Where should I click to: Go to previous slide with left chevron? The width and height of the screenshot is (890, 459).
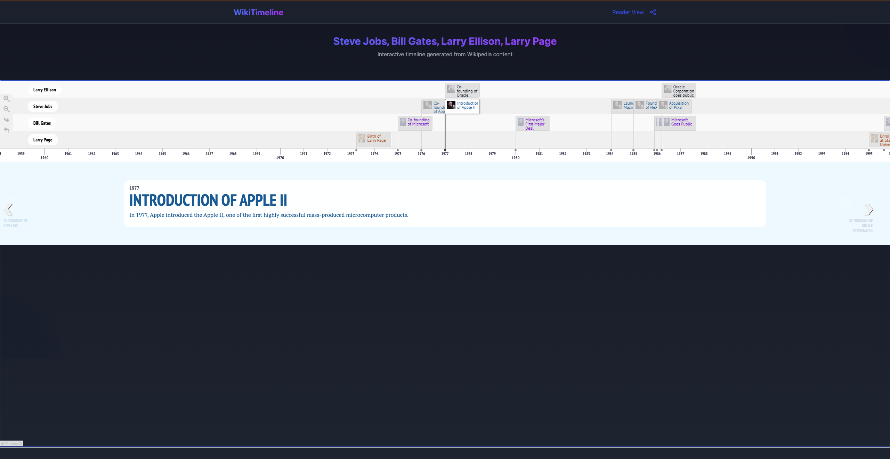[x=9, y=209]
